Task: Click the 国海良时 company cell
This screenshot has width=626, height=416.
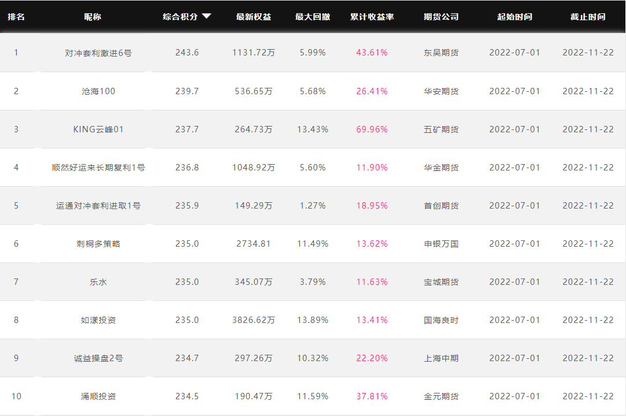Action: (441, 320)
